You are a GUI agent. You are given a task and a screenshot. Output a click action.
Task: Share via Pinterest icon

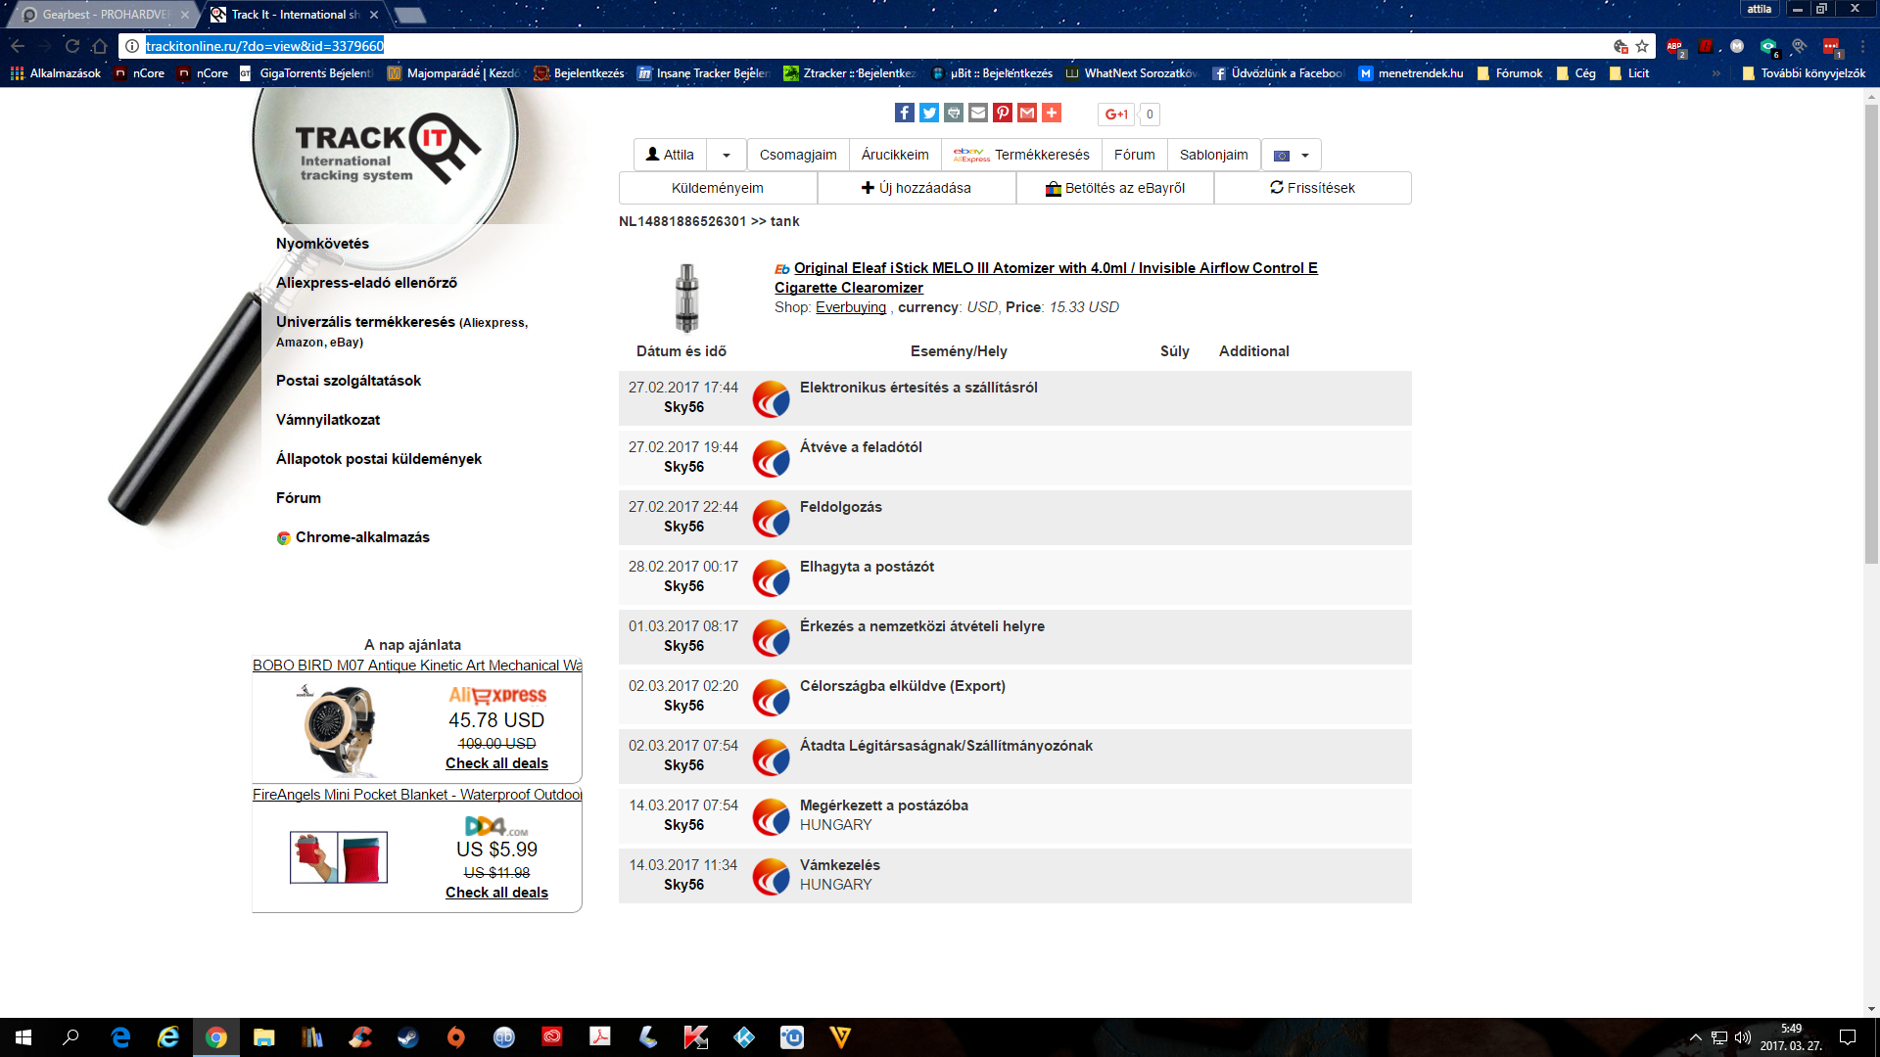[1003, 114]
